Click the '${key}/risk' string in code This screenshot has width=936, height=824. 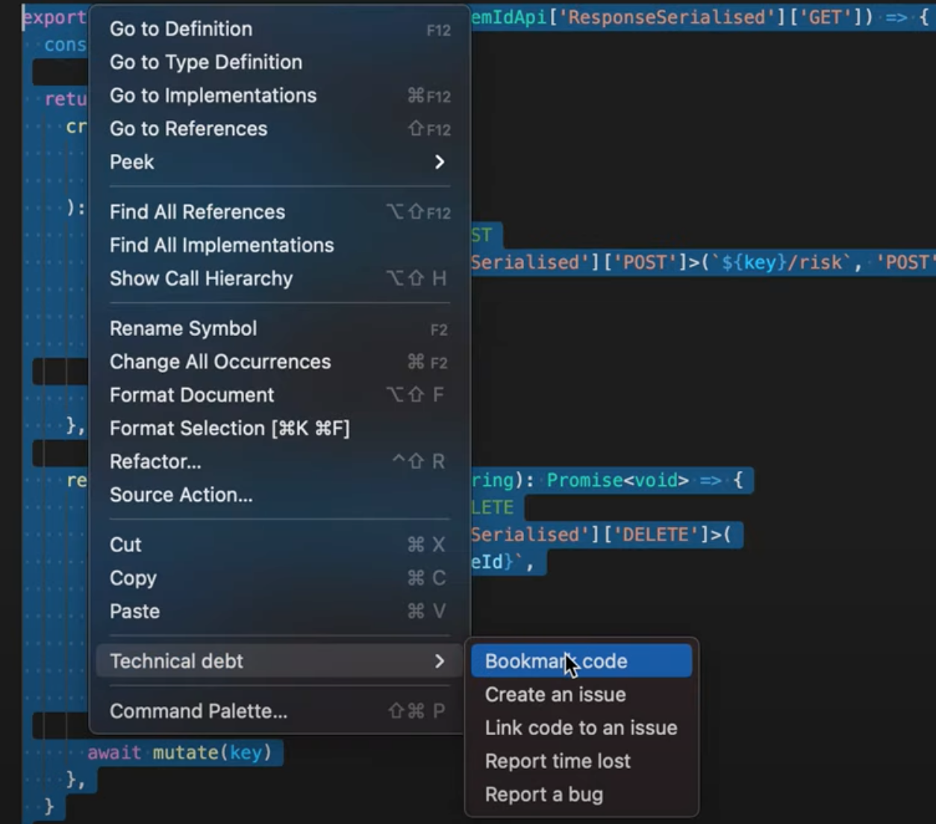781,263
